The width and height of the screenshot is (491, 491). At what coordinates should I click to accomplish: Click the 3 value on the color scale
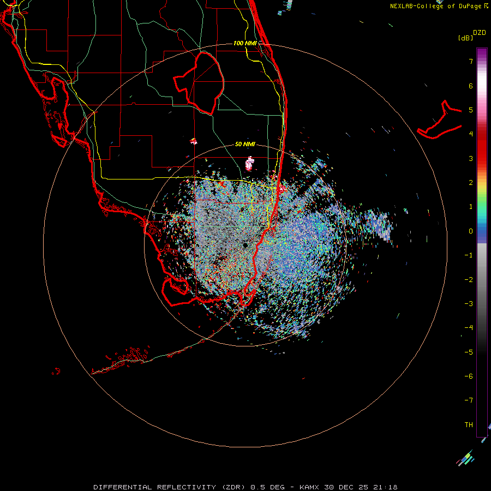click(471, 158)
